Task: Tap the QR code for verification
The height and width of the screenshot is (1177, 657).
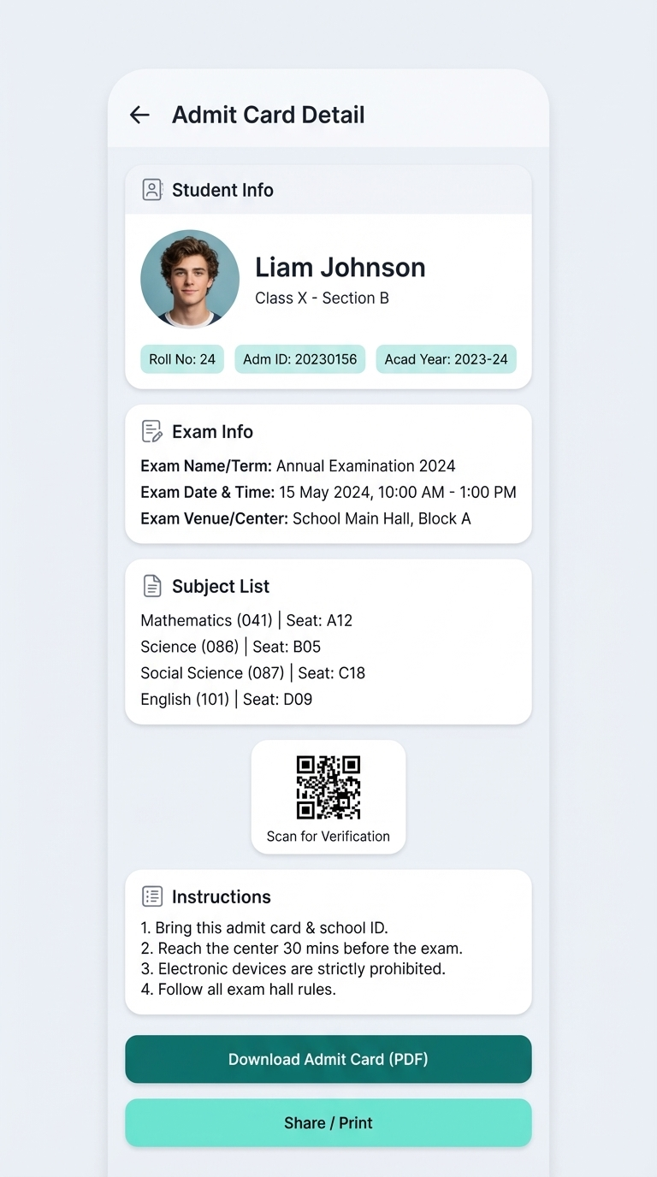Action: pyautogui.click(x=328, y=787)
